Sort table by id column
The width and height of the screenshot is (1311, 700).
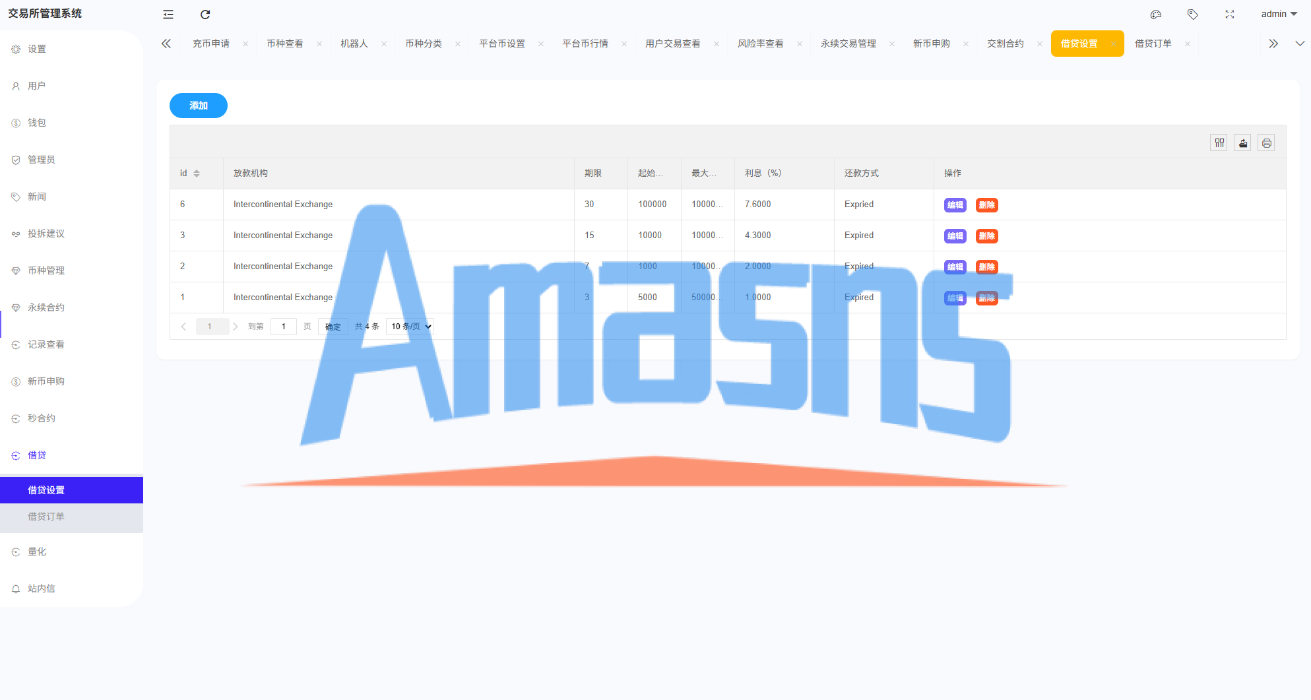pyautogui.click(x=197, y=174)
